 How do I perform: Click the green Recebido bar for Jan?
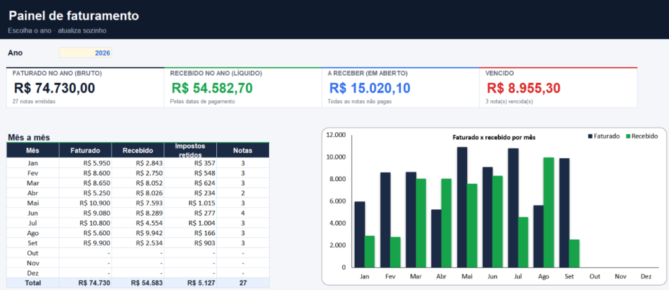(x=370, y=252)
